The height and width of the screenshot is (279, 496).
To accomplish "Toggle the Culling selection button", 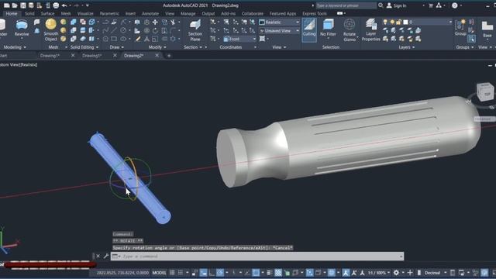I will click(309, 29).
